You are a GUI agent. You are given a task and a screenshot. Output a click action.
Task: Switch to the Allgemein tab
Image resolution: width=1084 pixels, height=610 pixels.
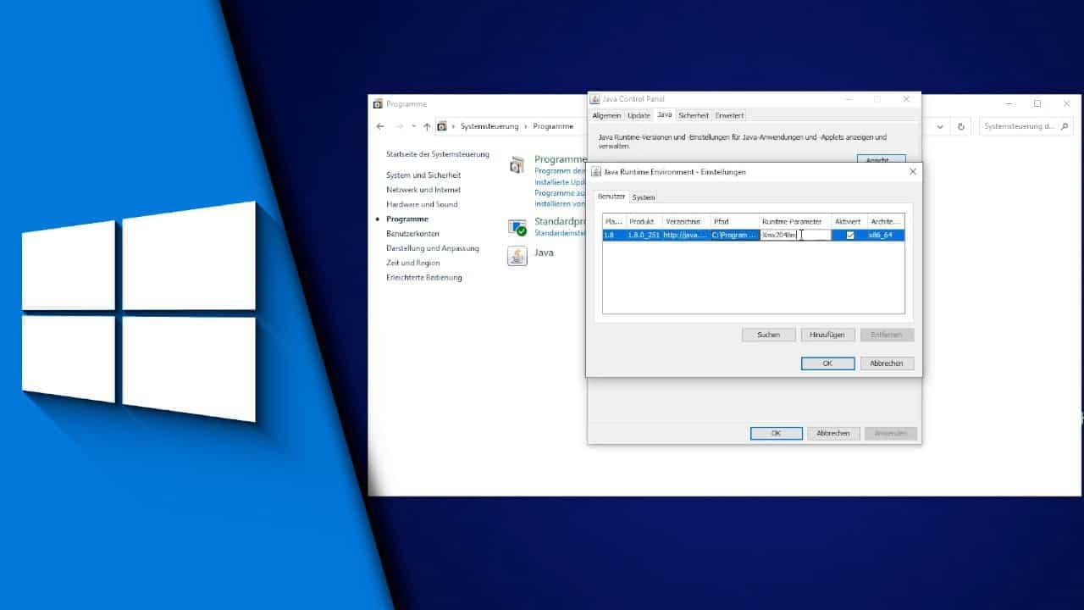pyautogui.click(x=606, y=115)
